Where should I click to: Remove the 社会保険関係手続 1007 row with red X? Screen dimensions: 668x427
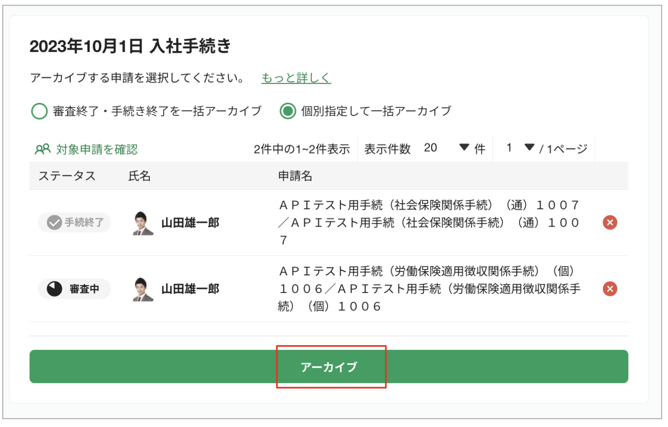(610, 222)
